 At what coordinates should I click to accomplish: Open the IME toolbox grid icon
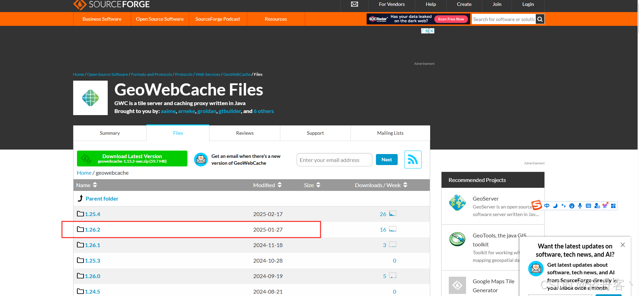tap(613, 206)
